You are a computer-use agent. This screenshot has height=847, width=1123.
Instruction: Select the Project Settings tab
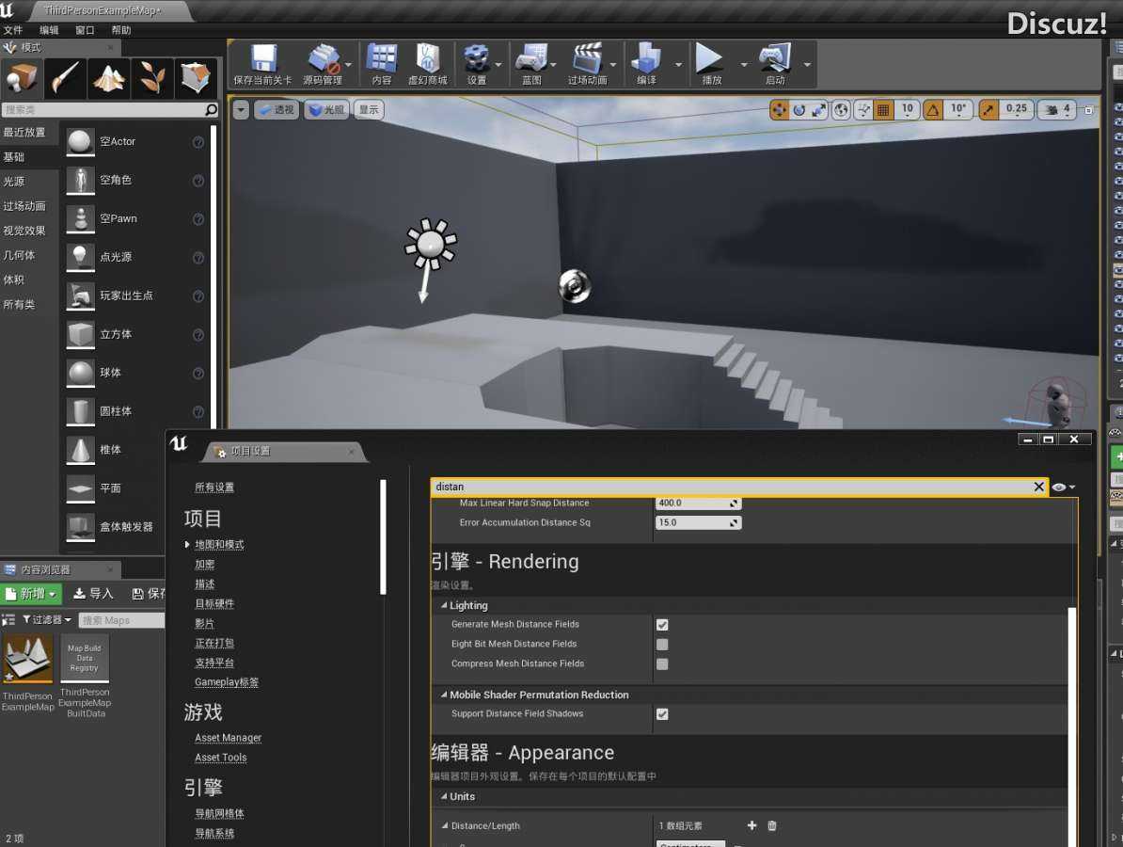tap(284, 452)
